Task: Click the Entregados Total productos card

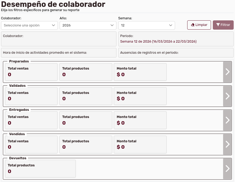Action: [86, 120]
